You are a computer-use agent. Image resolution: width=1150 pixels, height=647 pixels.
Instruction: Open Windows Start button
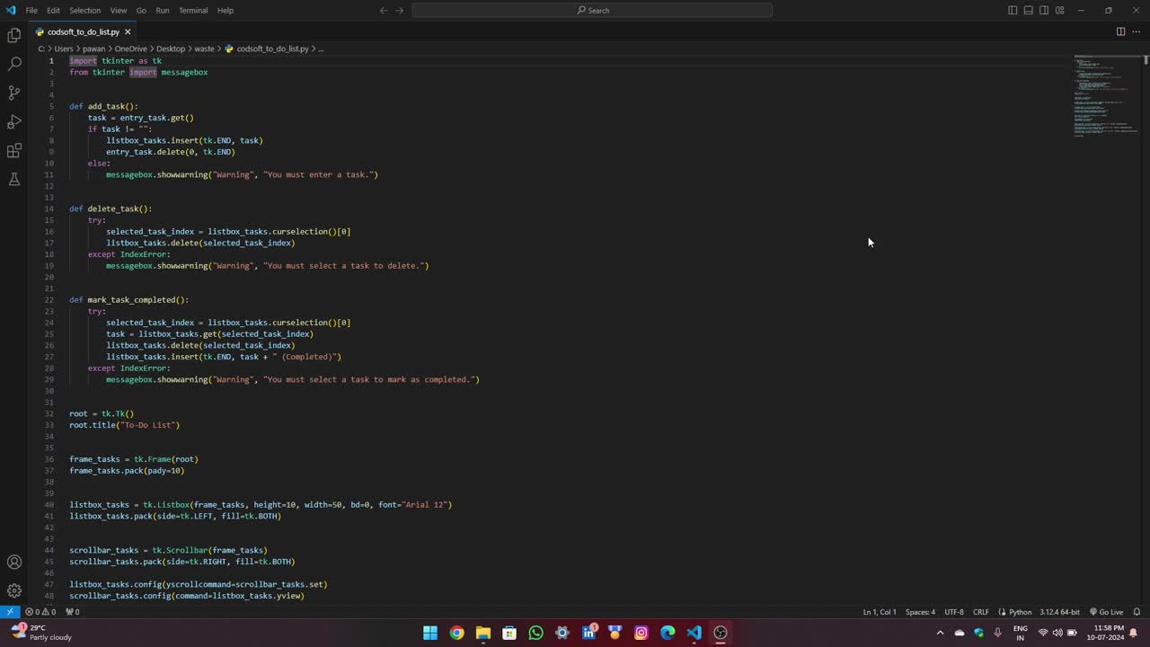tap(430, 633)
